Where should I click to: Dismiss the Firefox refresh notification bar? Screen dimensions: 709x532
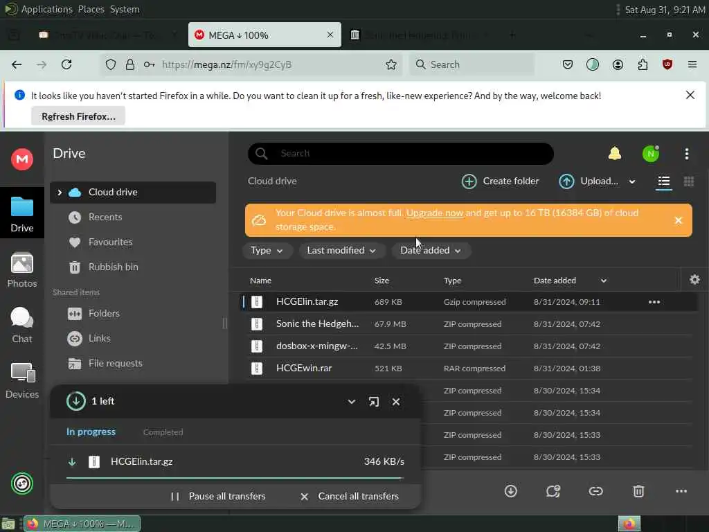(690, 95)
